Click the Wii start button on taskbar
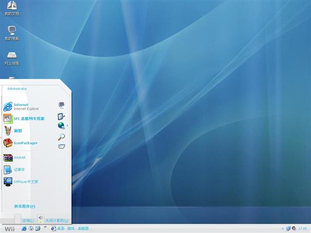Image resolution: width=311 pixels, height=233 pixels. (x=10, y=229)
